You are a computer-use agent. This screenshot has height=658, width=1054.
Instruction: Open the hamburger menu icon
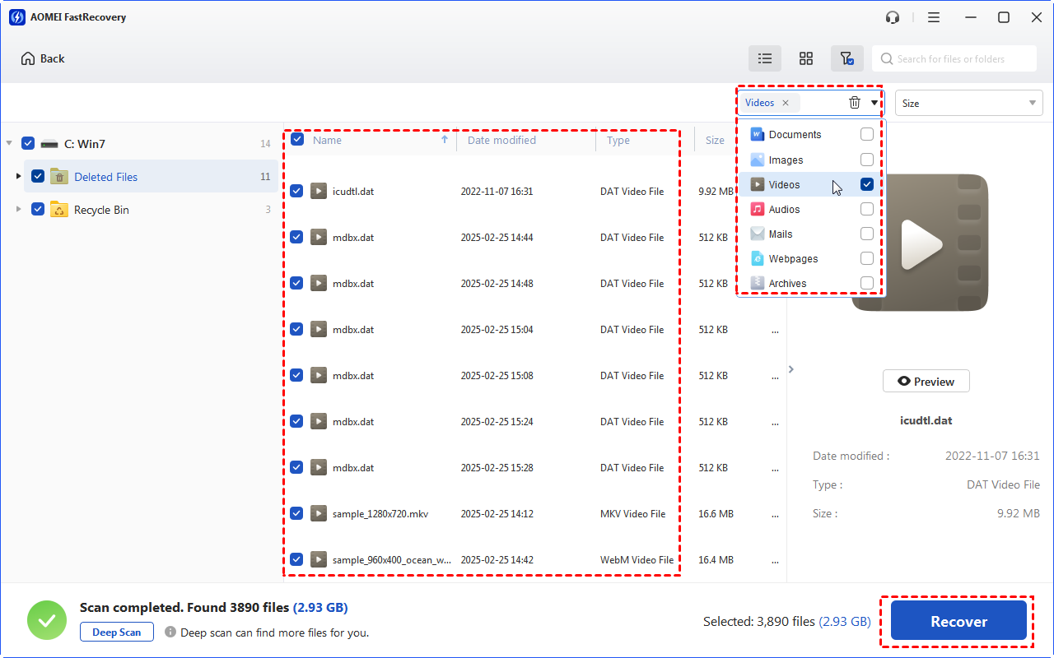point(934,17)
